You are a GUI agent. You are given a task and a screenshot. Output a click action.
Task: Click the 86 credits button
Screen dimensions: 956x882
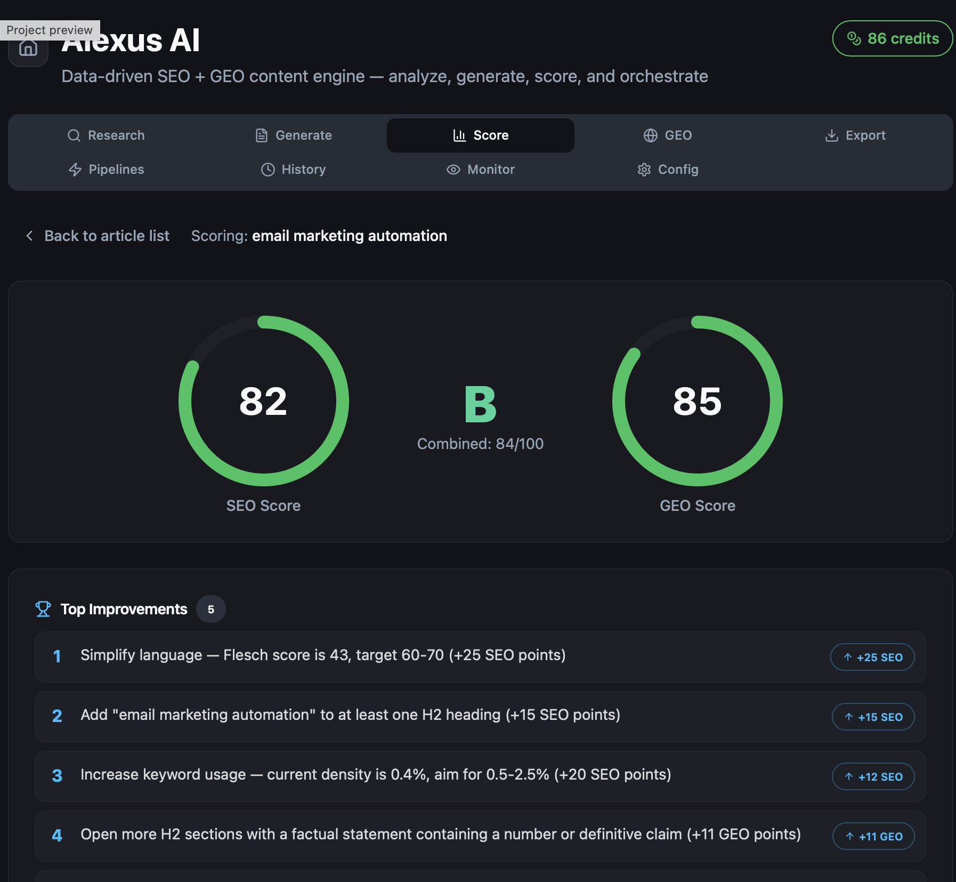tap(893, 38)
